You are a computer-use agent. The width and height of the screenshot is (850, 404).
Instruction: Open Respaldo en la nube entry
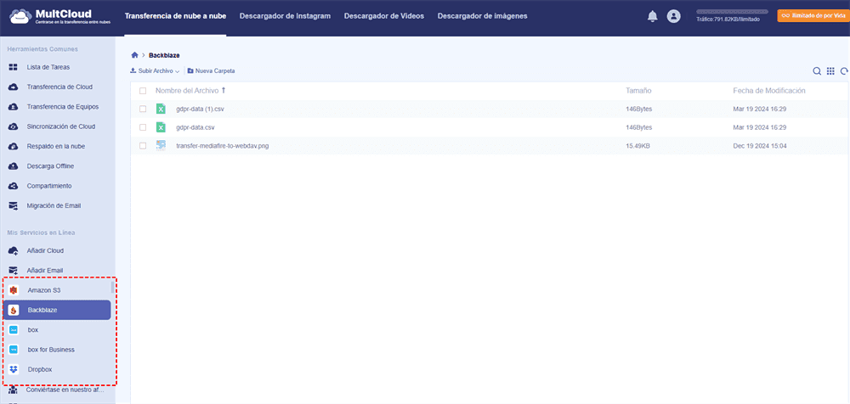tap(58, 146)
